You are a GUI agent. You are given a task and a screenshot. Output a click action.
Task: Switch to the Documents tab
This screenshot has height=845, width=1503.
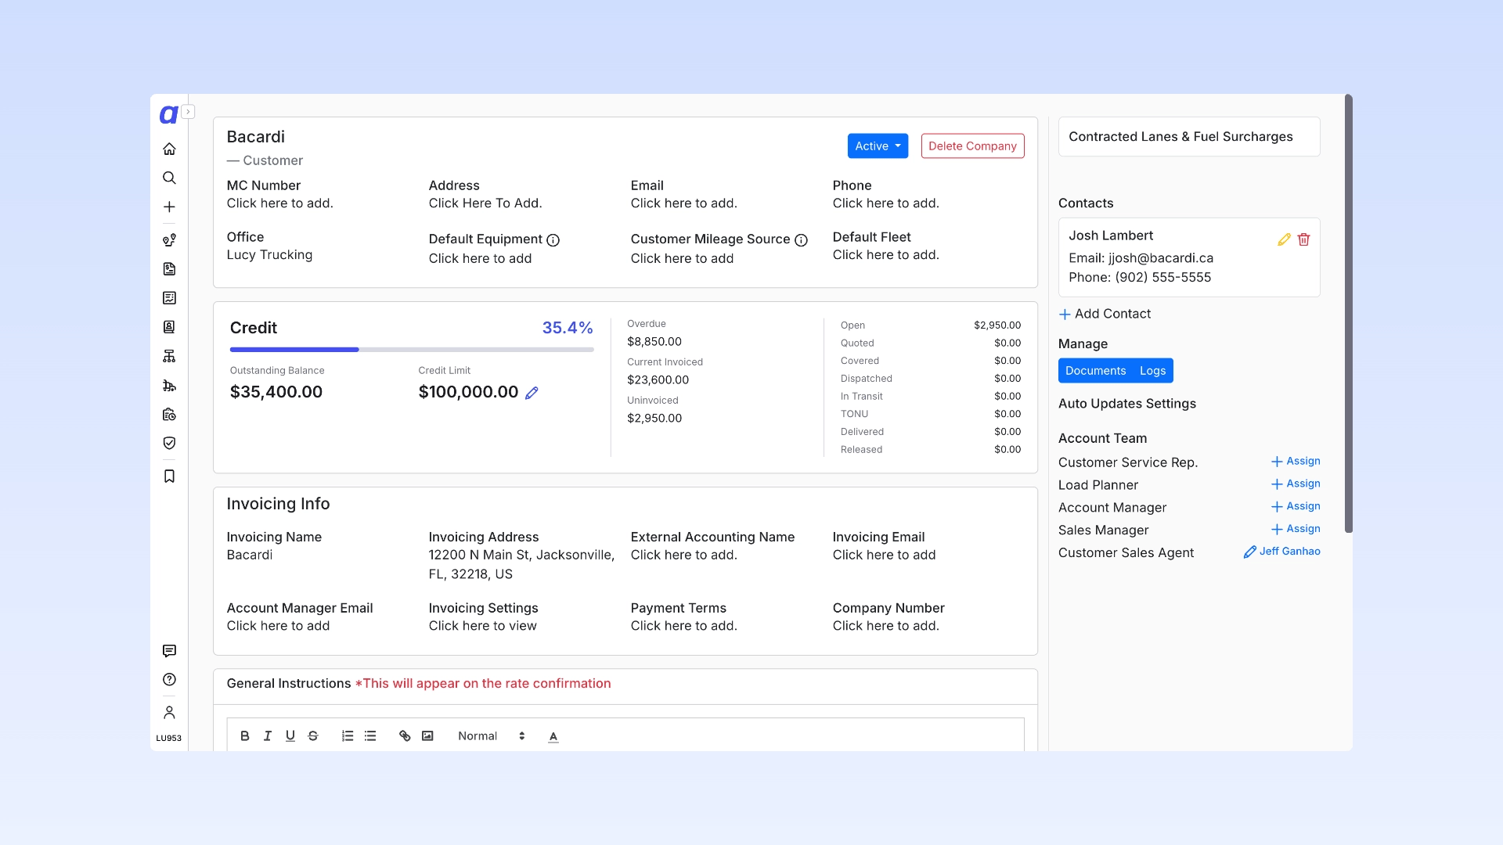click(1095, 371)
